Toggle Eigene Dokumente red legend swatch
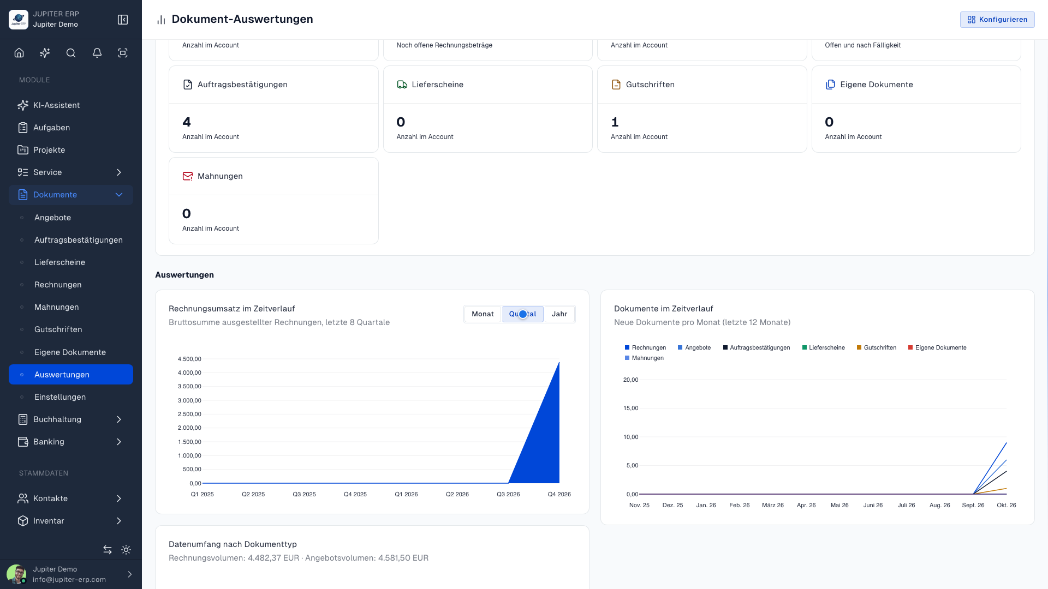The image size is (1048, 589). point(910,347)
